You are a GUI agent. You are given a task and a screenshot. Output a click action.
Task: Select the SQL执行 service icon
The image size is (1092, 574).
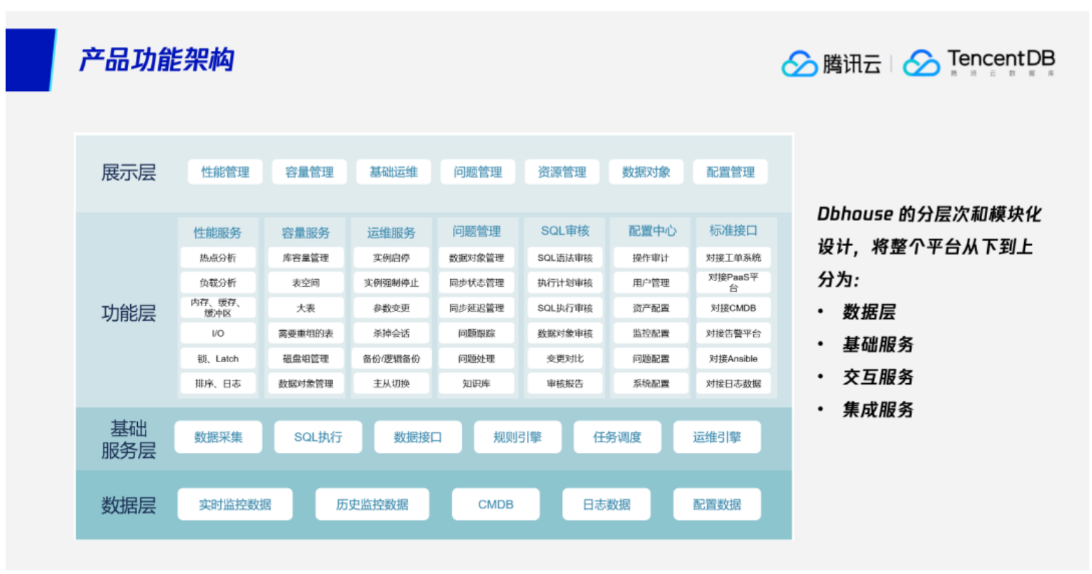[x=318, y=437]
